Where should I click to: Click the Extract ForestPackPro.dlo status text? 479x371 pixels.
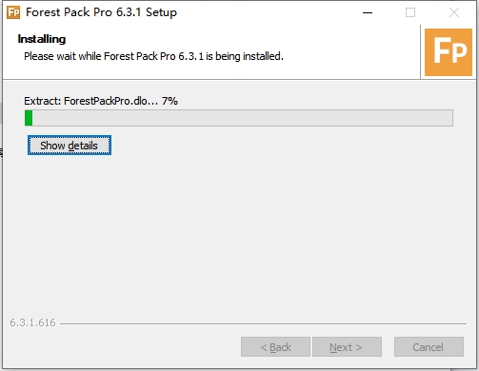coord(91,101)
